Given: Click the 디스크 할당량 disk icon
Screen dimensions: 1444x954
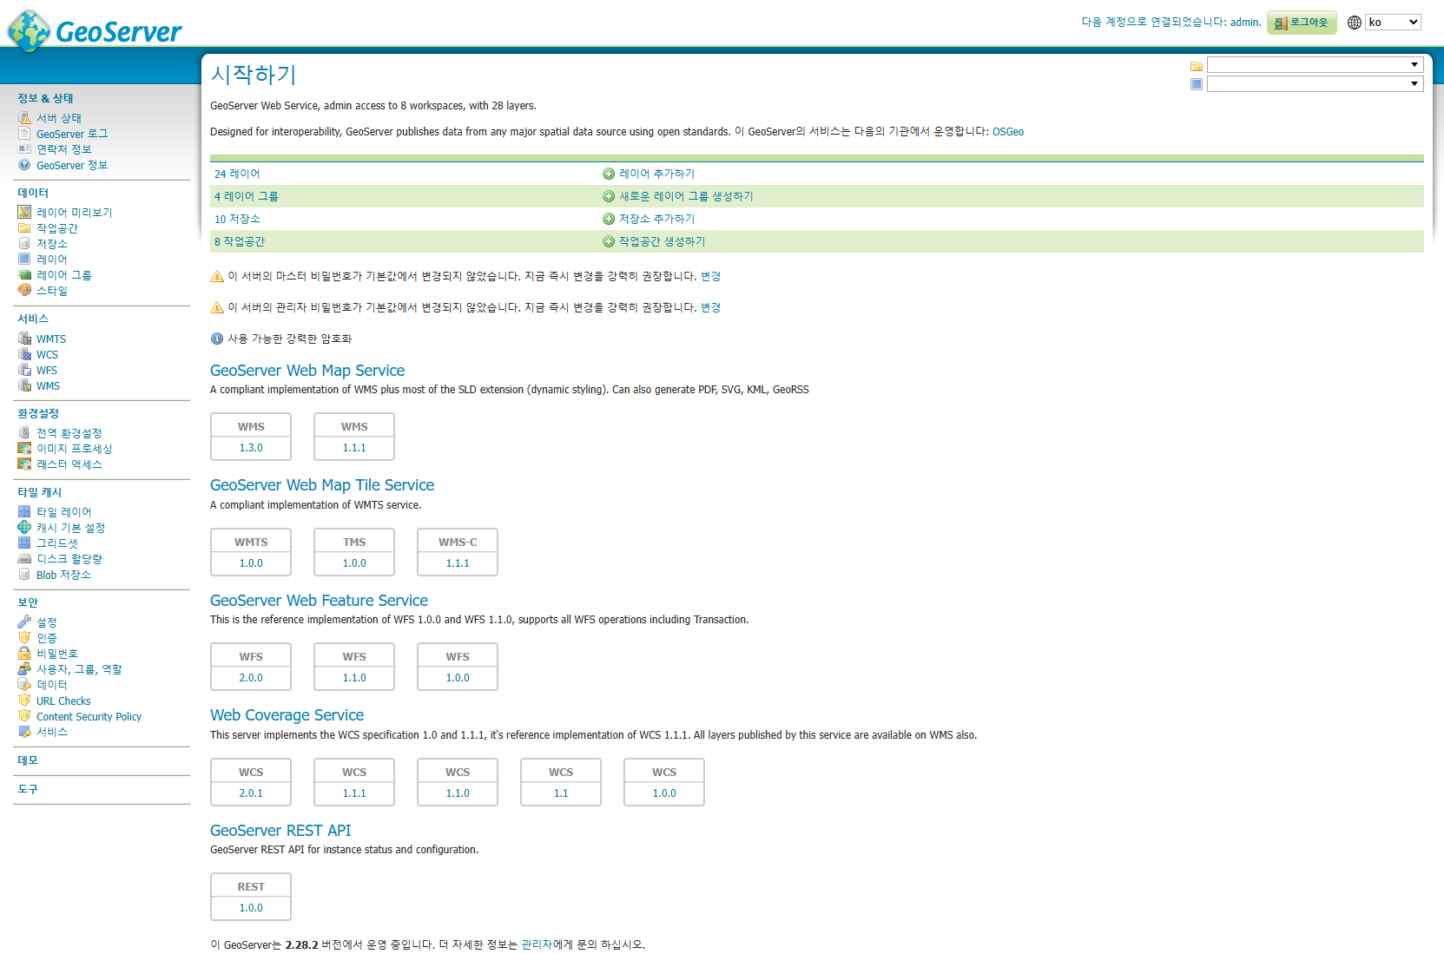Looking at the screenshot, I should pyautogui.click(x=24, y=559).
